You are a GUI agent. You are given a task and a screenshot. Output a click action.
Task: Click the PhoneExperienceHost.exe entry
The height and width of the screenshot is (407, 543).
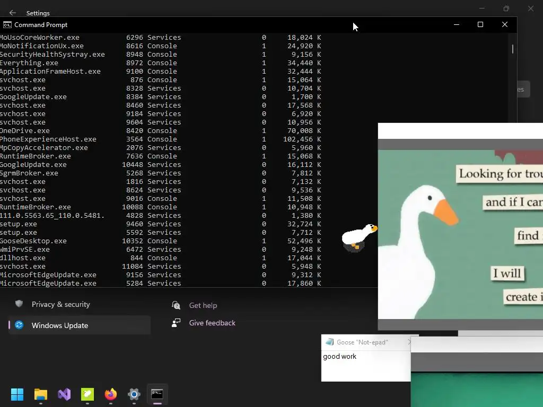(48, 139)
